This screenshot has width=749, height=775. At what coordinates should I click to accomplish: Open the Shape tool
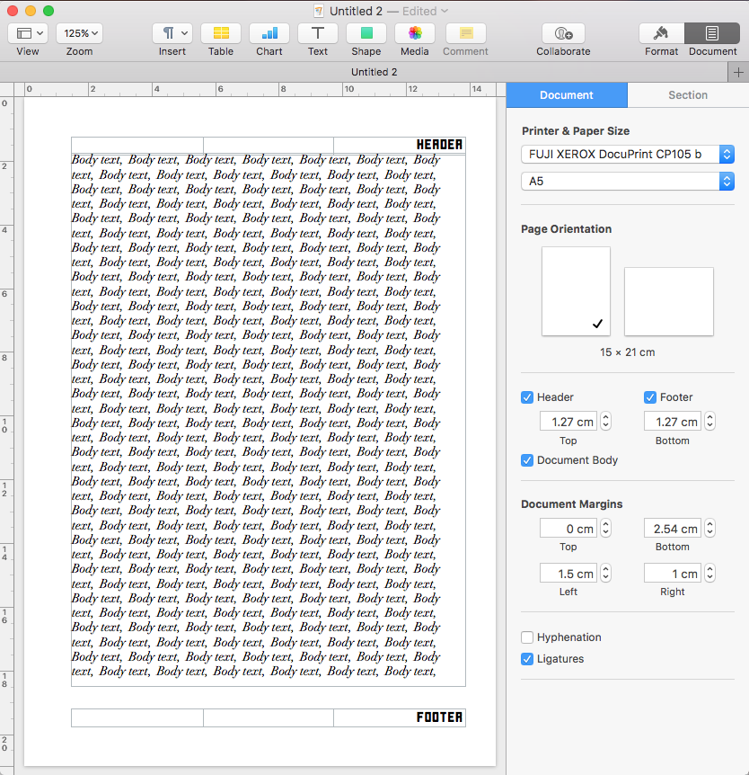pos(366,33)
